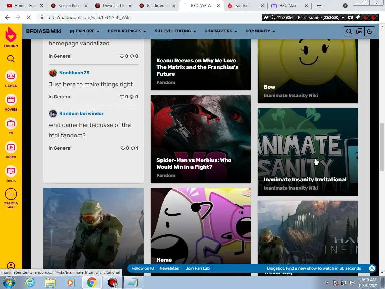Open Random boi wineer's profile link

point(82,113)
